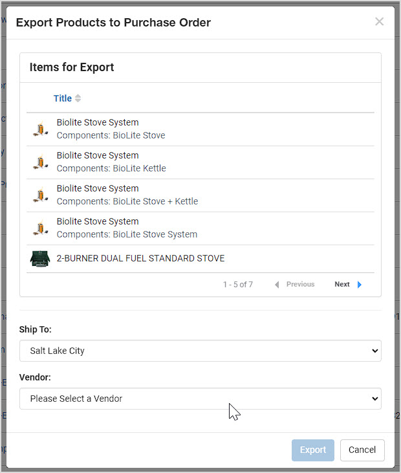Click the thumbnail for the BioLite Stove System component row

[x=40, y=228]
